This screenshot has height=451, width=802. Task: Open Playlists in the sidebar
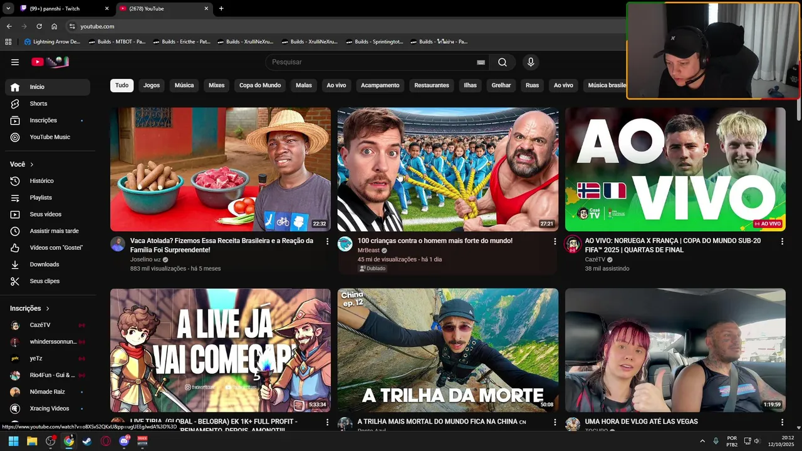tap(48, 197)
